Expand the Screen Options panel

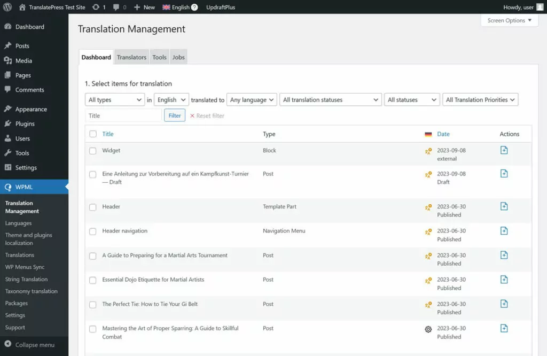(509, 20)
